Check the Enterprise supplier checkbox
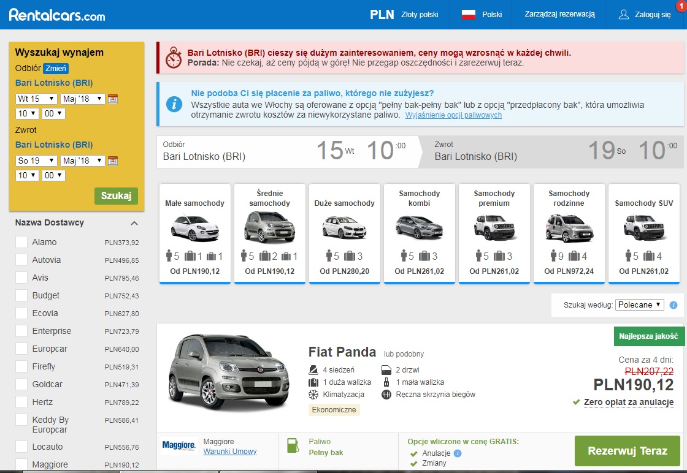 (x=21, y=331)
